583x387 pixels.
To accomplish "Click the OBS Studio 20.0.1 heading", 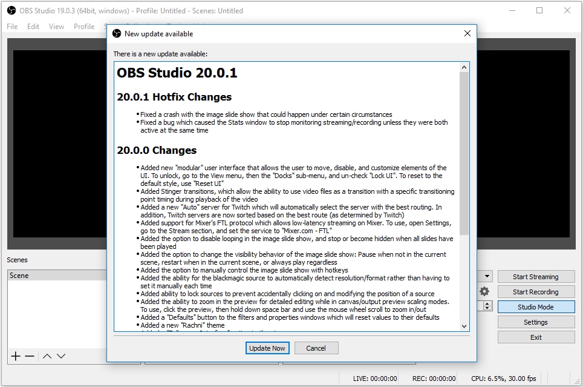I will (x=177, y=73).
